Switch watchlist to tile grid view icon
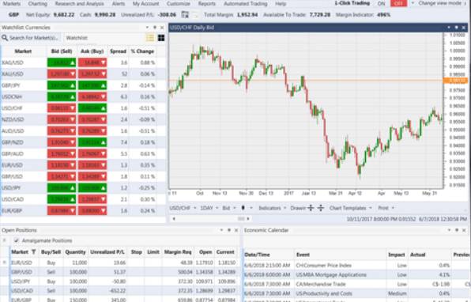 point(161,38)
